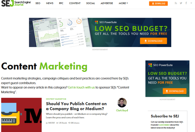Select the PPC menu item
Viewport: 195px width, 132px height.
61,3
